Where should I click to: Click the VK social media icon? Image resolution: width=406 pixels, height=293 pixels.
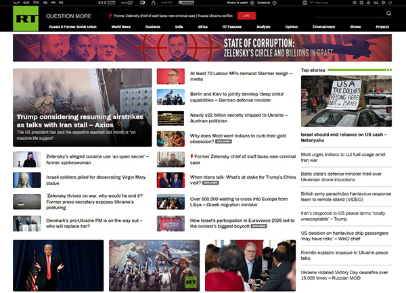(376, 3)
